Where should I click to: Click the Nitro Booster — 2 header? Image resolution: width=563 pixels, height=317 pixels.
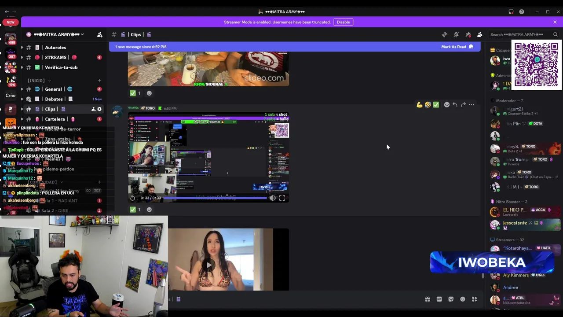click(x=512, y=202)
